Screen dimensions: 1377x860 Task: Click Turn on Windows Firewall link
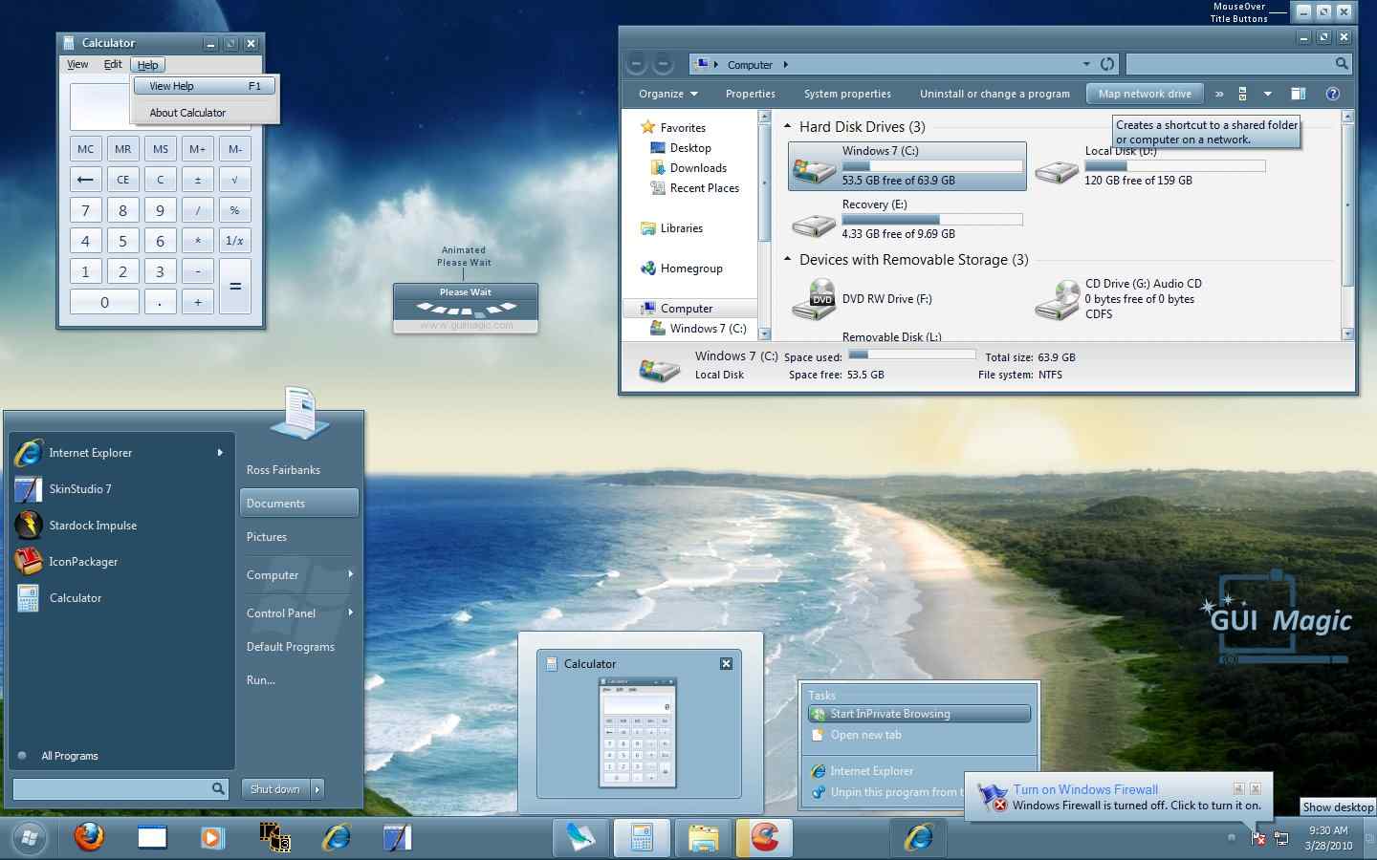click(x=1085, y=789)
